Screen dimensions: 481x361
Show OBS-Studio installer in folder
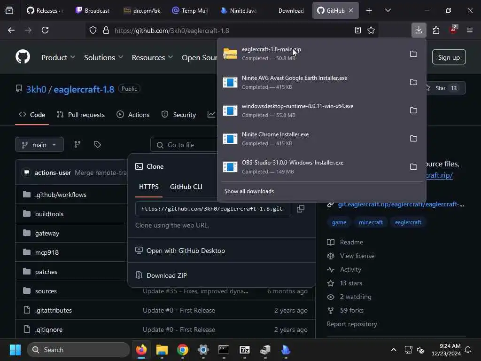(x=413, y=167)
